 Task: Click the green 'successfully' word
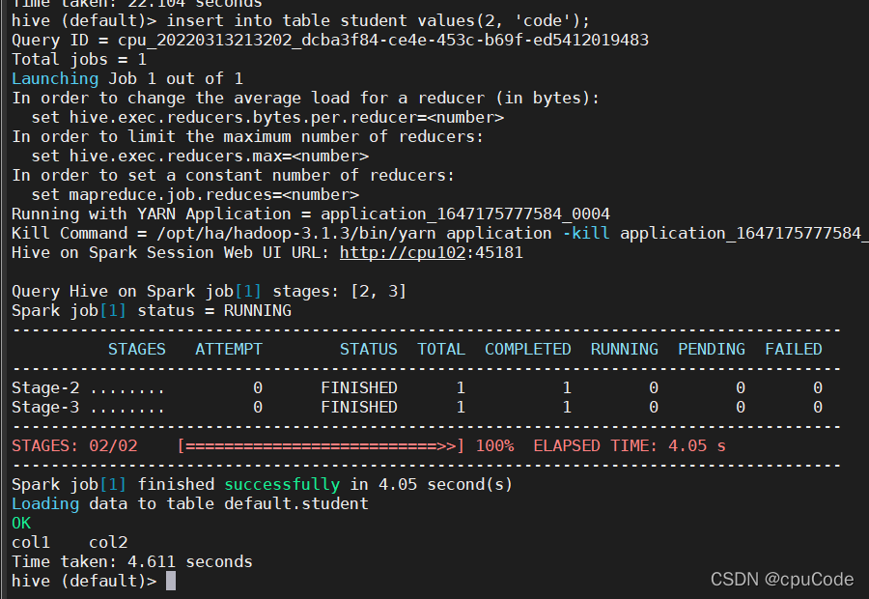[x=282, y=484]
